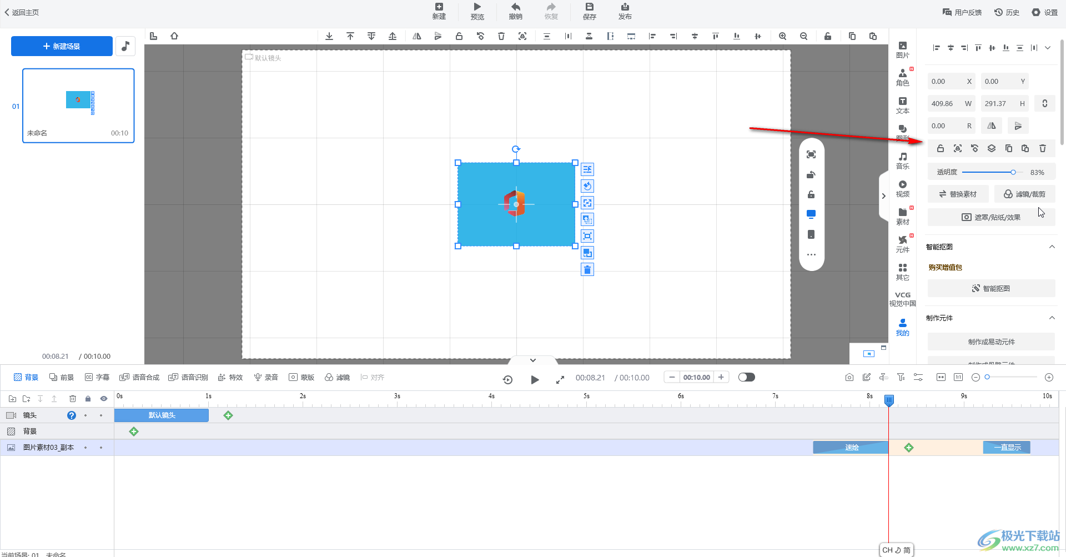
Task: Toggle lock icon in properties action row
Action: coord(940,148)
